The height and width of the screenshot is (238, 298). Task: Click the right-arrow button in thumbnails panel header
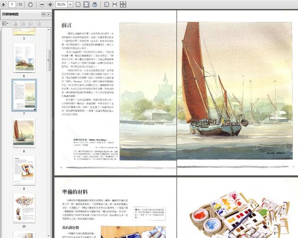coord(49,14)
